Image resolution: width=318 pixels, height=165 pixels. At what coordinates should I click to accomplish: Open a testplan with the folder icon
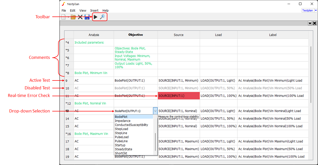pyautogui.click(x=73, y=17)
